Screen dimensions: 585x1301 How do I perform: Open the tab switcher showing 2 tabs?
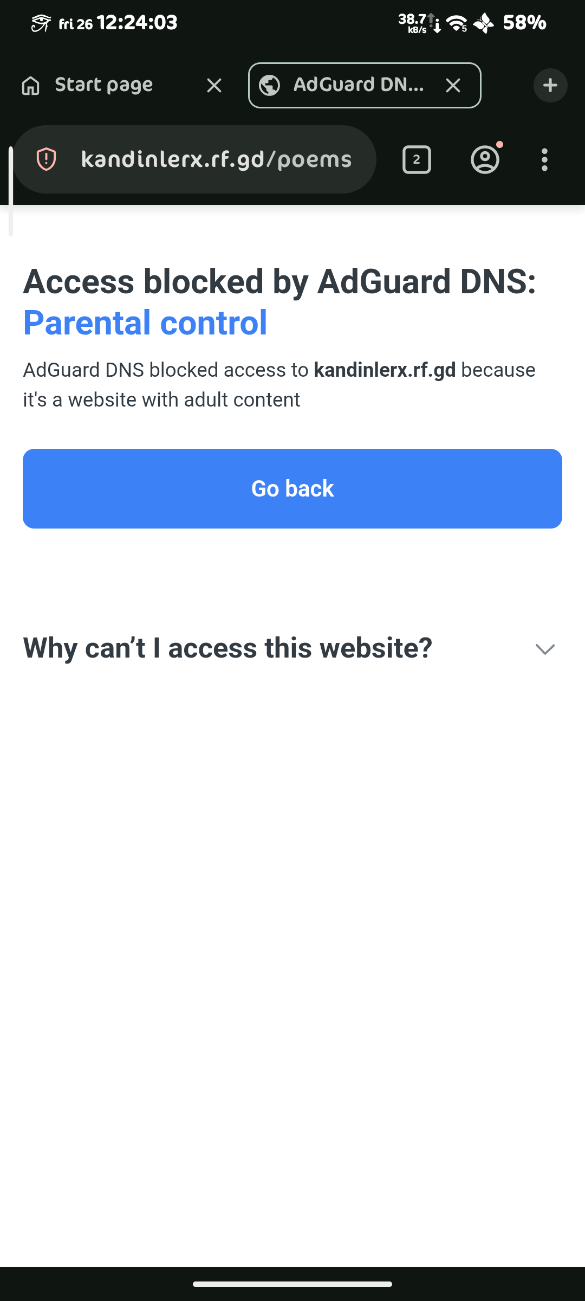coord(417,160)
